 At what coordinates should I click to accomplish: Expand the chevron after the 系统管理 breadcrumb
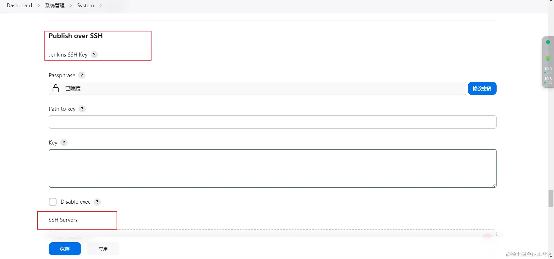tap(71, 6)
